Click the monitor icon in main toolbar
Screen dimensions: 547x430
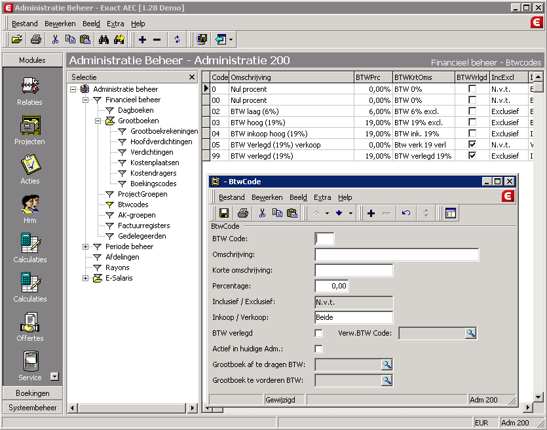point(202,39)
